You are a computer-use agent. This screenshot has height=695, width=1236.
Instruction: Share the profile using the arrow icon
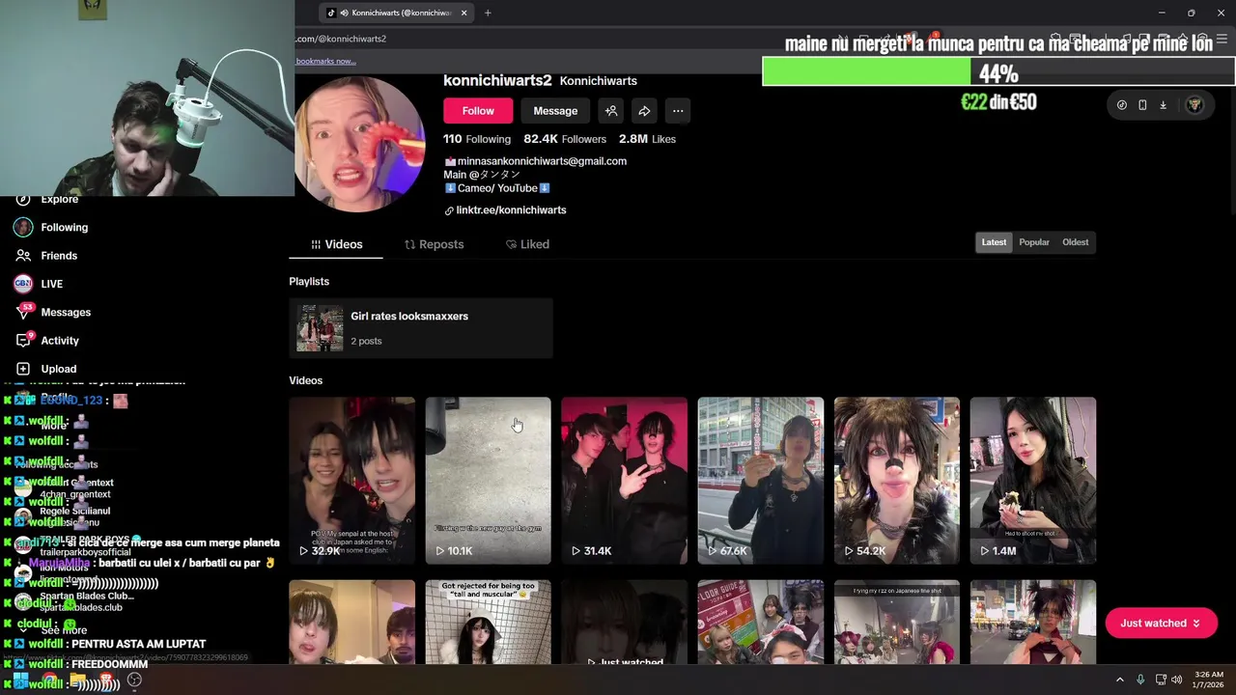click(x=644, y=111)
